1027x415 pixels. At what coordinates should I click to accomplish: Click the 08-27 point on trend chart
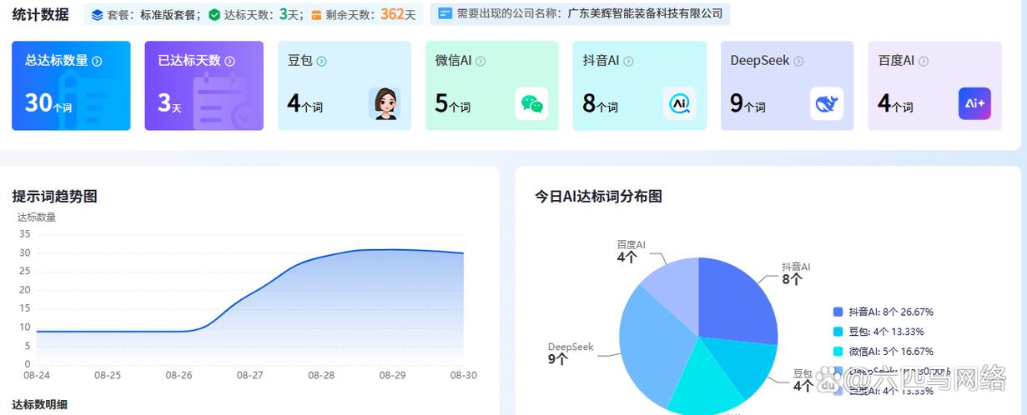(x=250, y=300)
